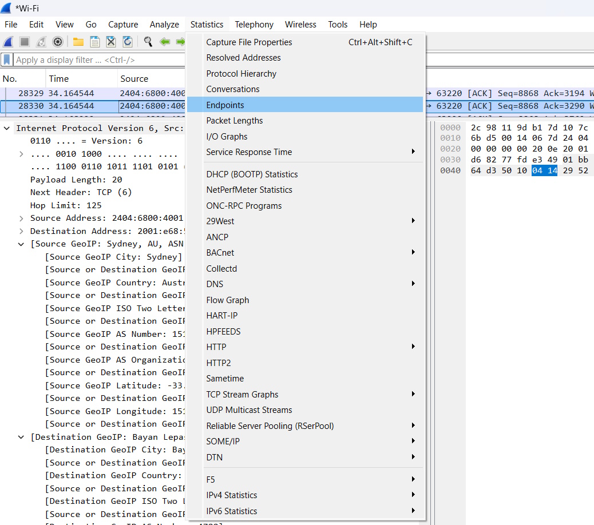Go back in packet history
Screen dimensions: 594x525
(x=165, y=42)
